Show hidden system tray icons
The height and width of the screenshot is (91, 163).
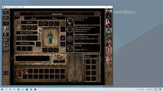pos(146,89)
